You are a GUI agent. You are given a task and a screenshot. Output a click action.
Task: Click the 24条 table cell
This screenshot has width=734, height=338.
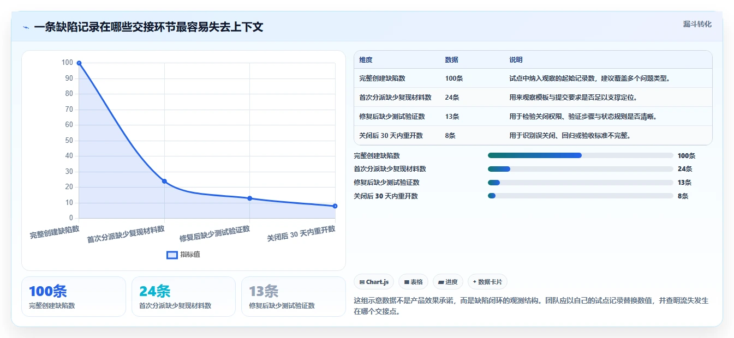452,98
